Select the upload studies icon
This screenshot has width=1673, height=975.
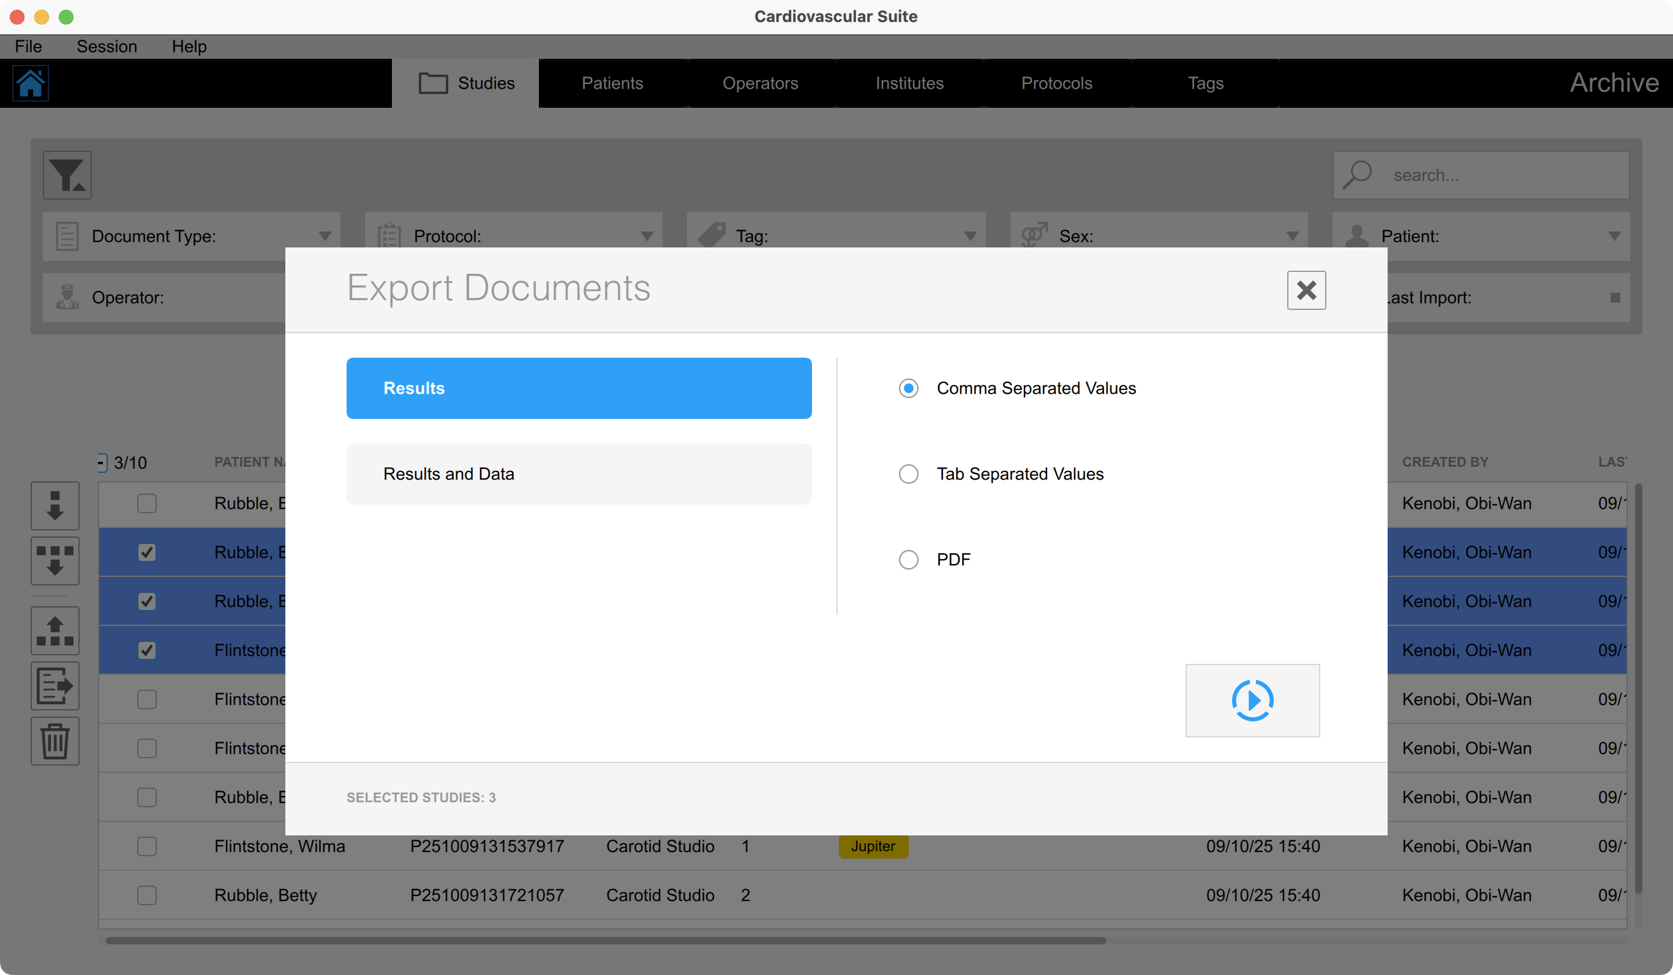(x=55, y=630)
